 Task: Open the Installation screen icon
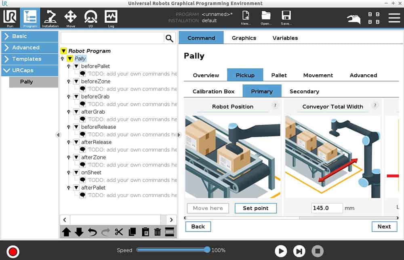pyautogui.click(x=50, y=18)
